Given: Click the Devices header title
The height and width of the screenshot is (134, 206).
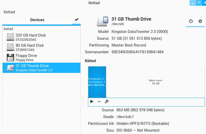Looking at the screenshot, I should pyautogui.click(x=37, y=20).
